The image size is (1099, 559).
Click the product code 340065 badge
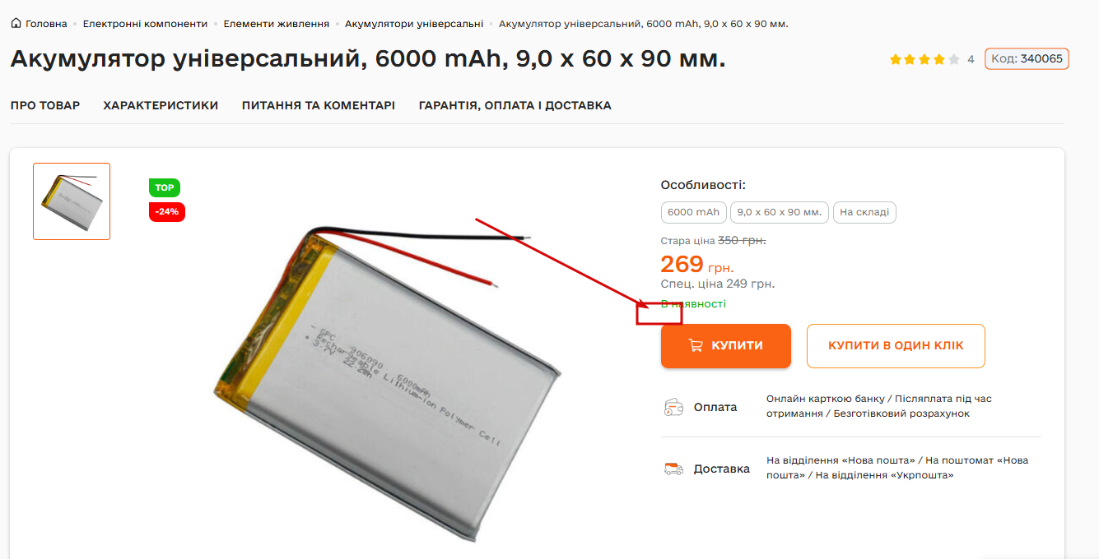point(1027,59)
